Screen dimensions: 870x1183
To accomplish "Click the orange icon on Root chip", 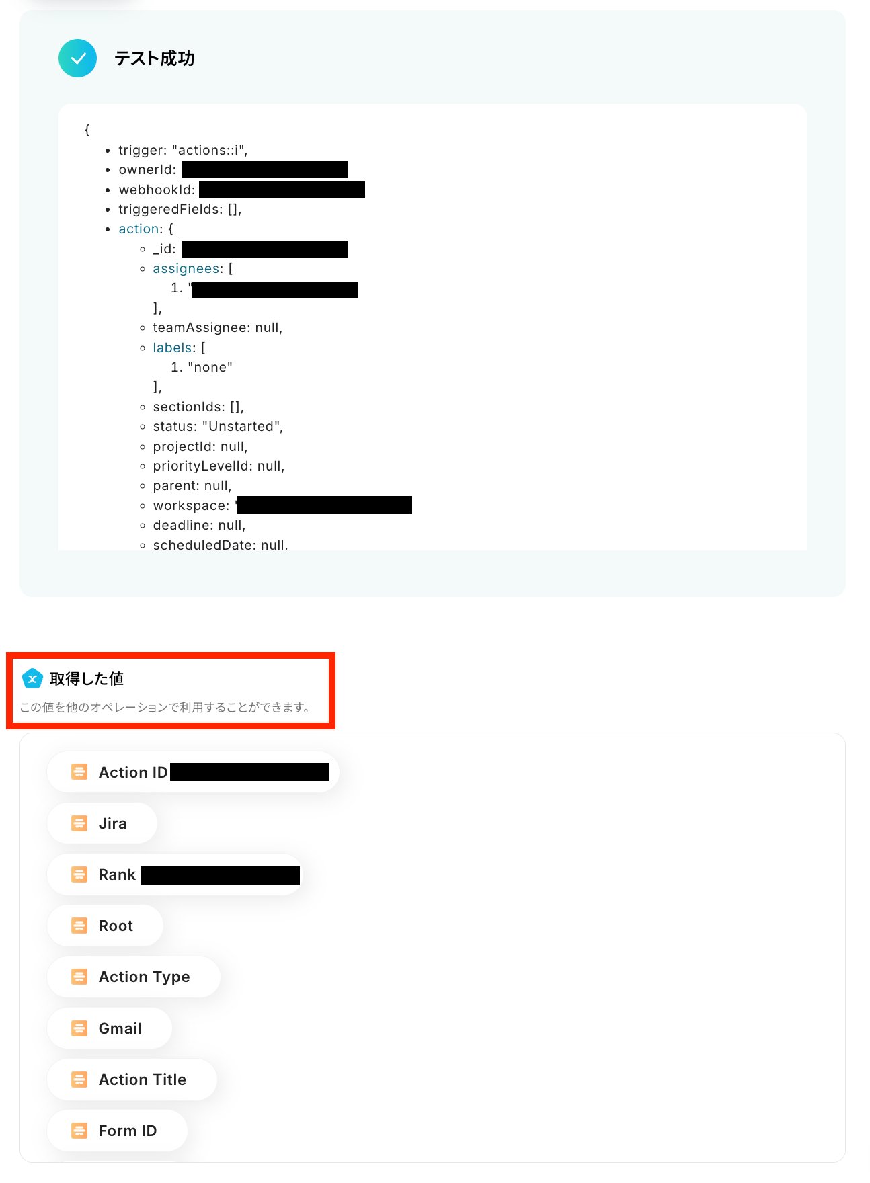I will (79, 926).
